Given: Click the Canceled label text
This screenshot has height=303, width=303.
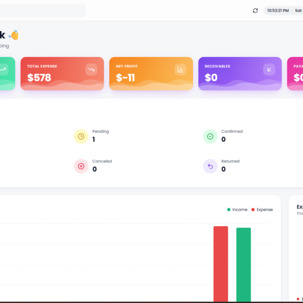Looking at the screenshot, I should tap(102, 161).
